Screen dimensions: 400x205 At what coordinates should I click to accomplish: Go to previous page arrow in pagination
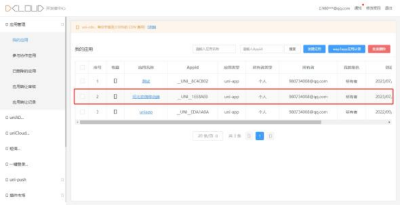coord(250,136)
